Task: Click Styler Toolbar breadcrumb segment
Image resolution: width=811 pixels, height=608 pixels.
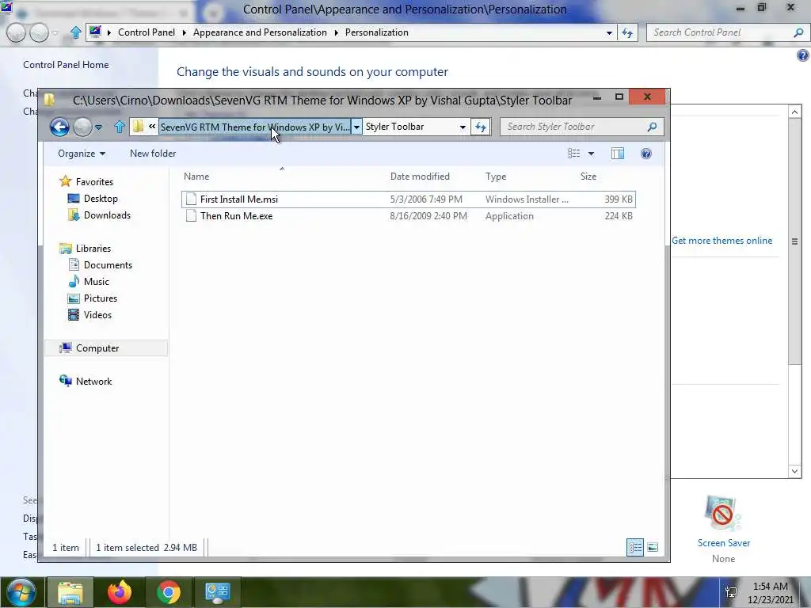Action: click(x=394, y=127)
